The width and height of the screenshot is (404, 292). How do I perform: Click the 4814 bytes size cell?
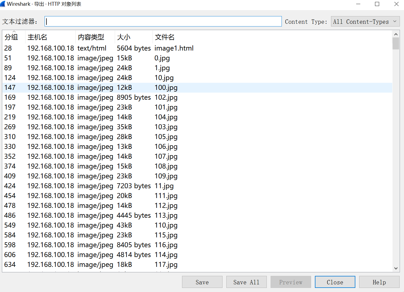134,255
